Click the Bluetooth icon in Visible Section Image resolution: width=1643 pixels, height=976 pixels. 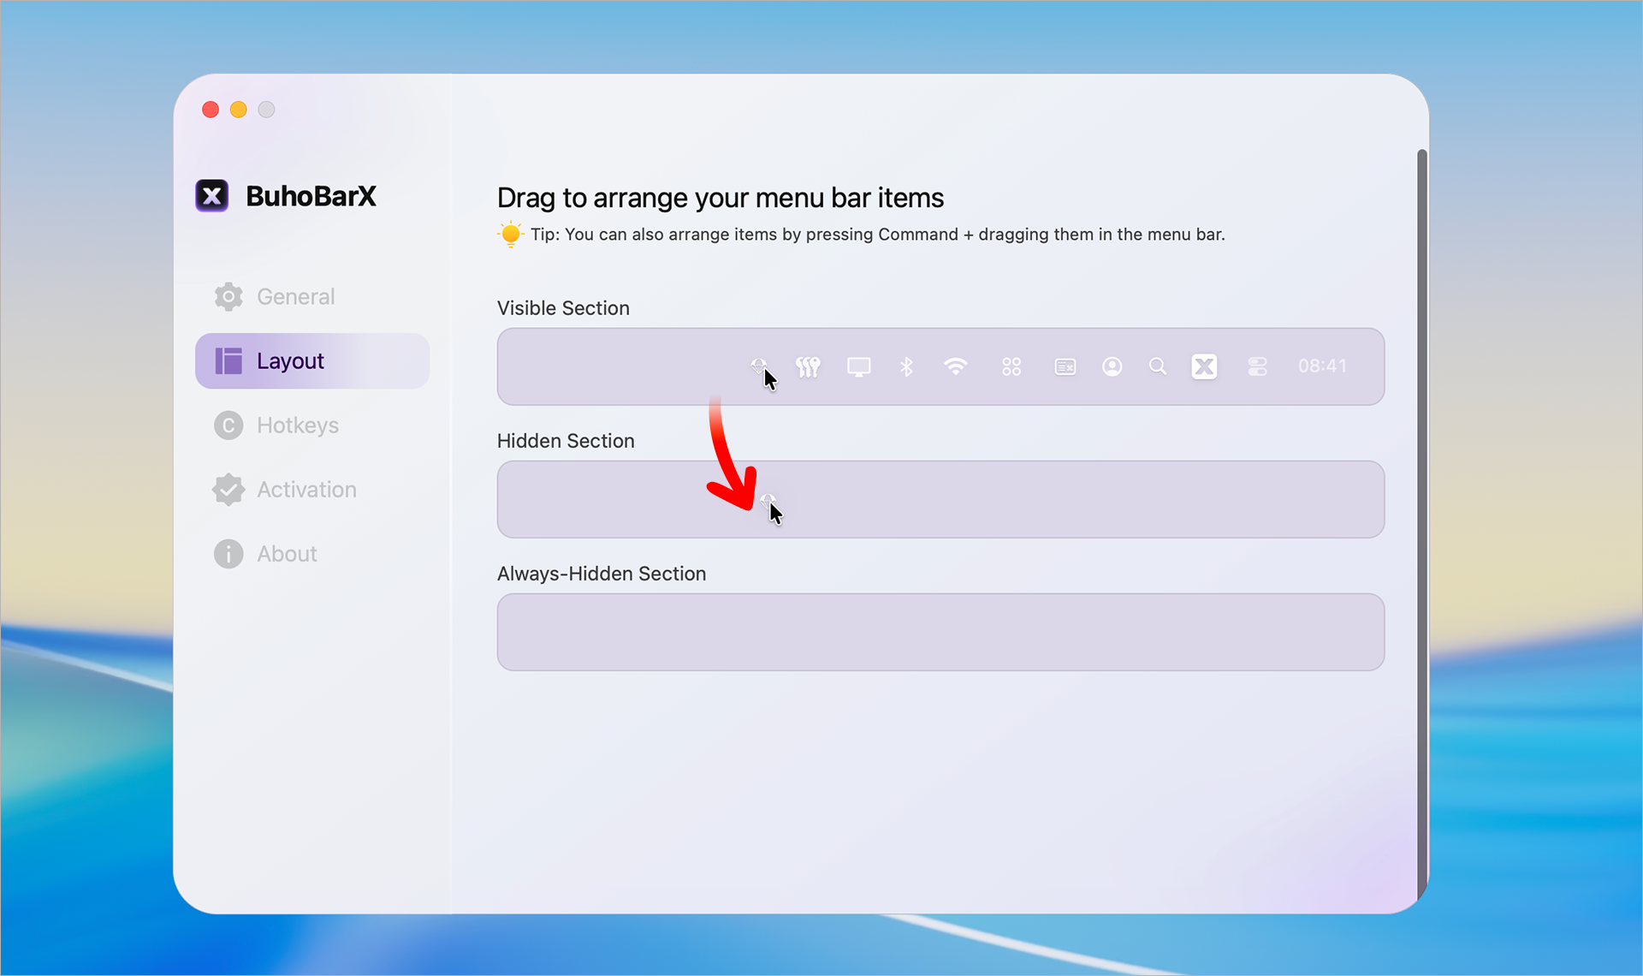(x=906, y=367)
